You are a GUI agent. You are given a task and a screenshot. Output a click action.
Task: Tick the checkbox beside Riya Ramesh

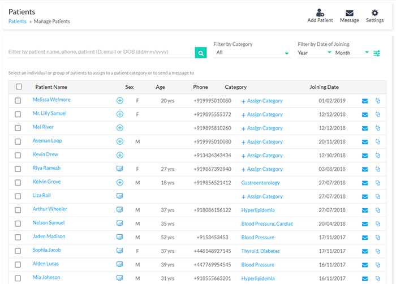point(18,169)
